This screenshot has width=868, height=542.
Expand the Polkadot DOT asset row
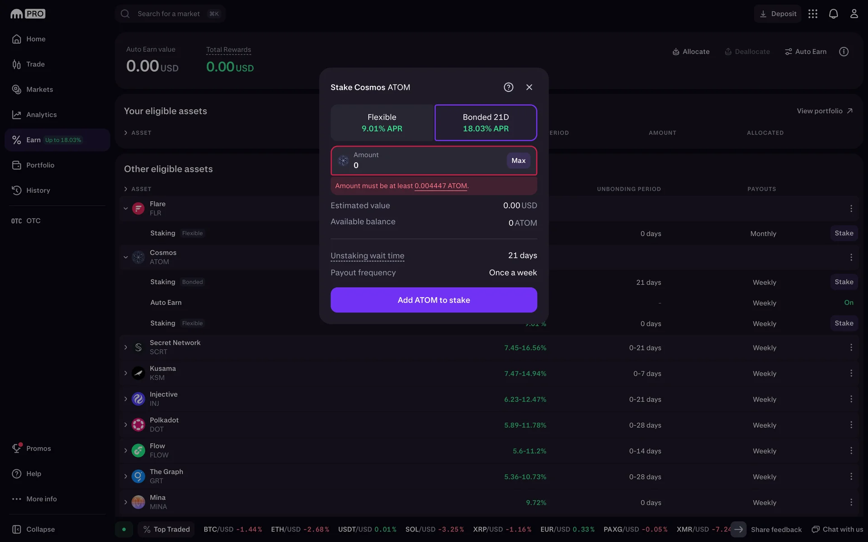pyautogui.click(x=126, y=425)
